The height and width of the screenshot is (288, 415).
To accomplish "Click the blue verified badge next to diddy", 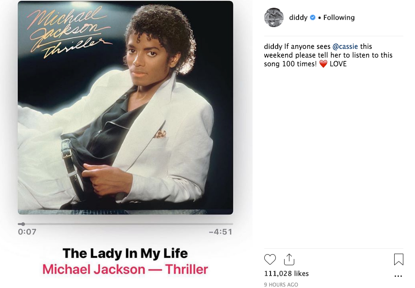I will [x=313, y=17].
